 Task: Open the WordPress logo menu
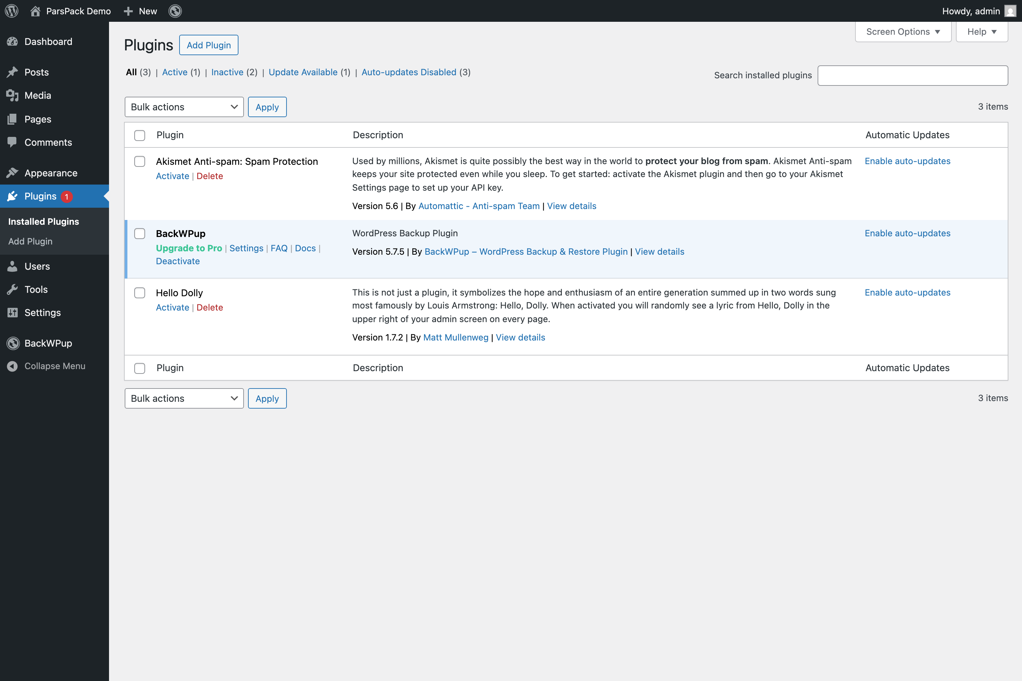12,11
